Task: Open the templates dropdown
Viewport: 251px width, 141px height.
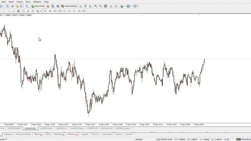Action: [x=136, y=6]
